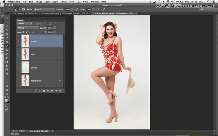Click the Screen Mode icon
218x136 pixels.
point(7,110)
